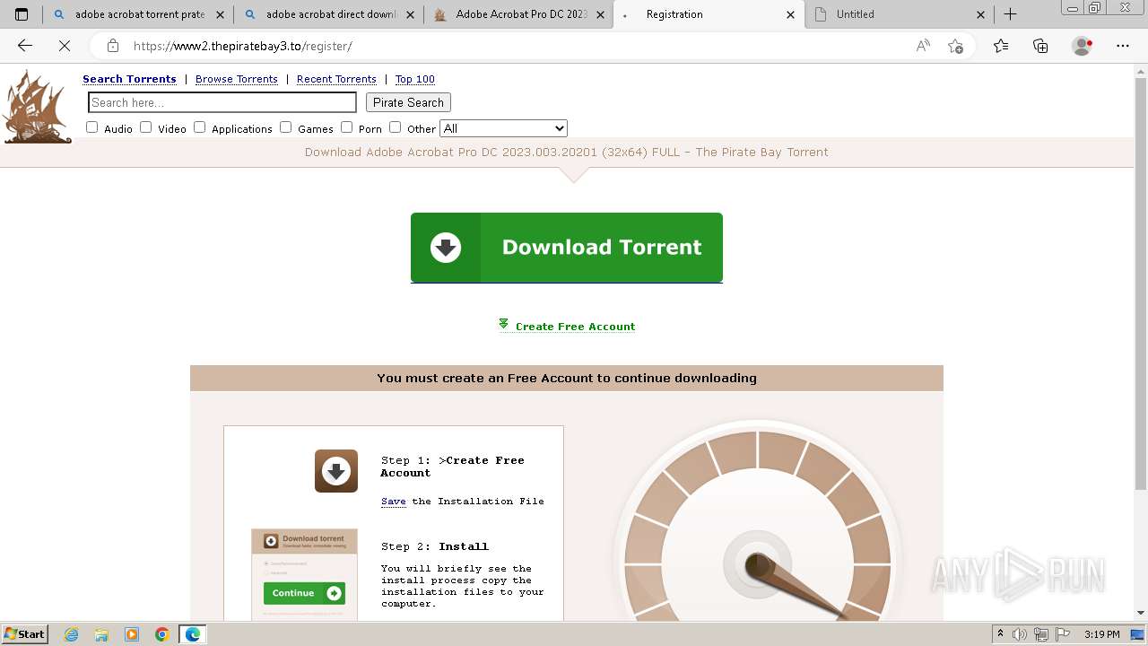The width and height of the screenshot is (1148, 646).
Task: Click the Create Free Account link
Action: click(575, 327)
